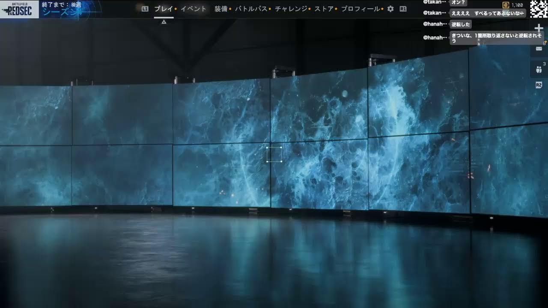Click the chat message starting with ええええ
The image size is (548, 308).
pos(488,13)
